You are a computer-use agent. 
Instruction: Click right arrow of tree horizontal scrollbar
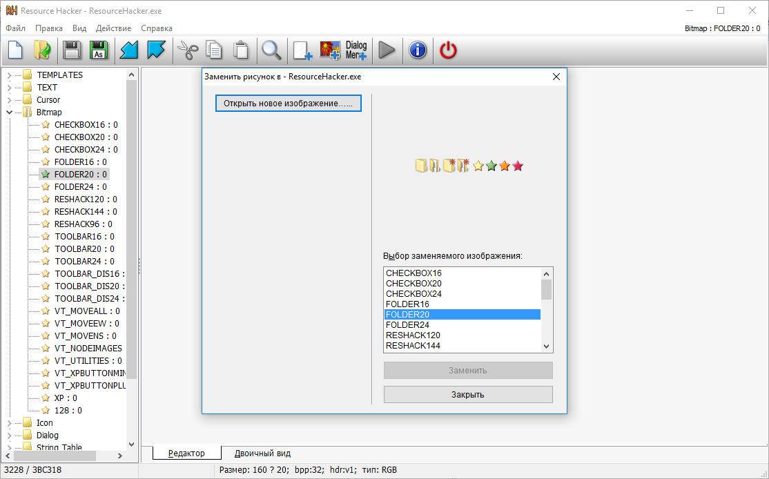pos(119,456)
